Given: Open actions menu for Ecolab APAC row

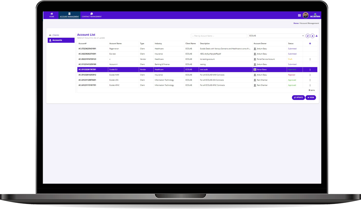Looking at the screenshot, I should pos(310,85).
